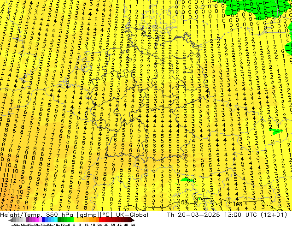Click the dark blue legend segment

tap(43, 220)
